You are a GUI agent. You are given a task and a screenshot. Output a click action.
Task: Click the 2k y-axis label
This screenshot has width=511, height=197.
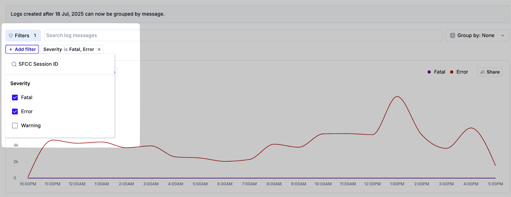point(16,162)
